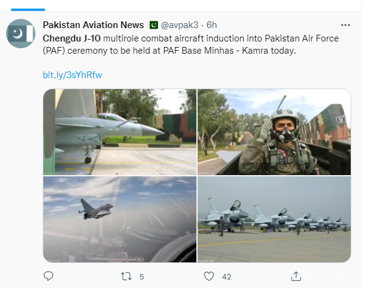Open the saluting pilot photo
380x288 pixels.
(x=274, y=132)
